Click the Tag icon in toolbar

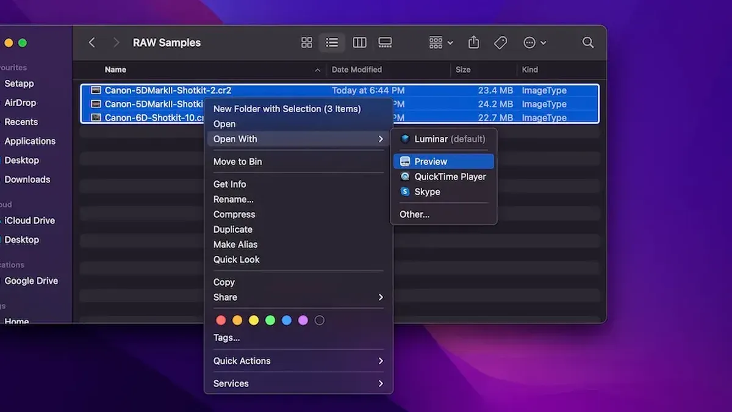coord(501,42)
